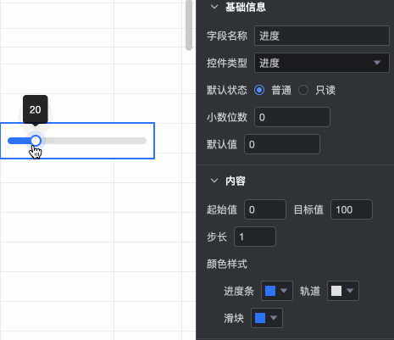394x340 pixels.
Task: Open the 轨道 color picker
Action: pyautogui.click(x=343, y=291)
